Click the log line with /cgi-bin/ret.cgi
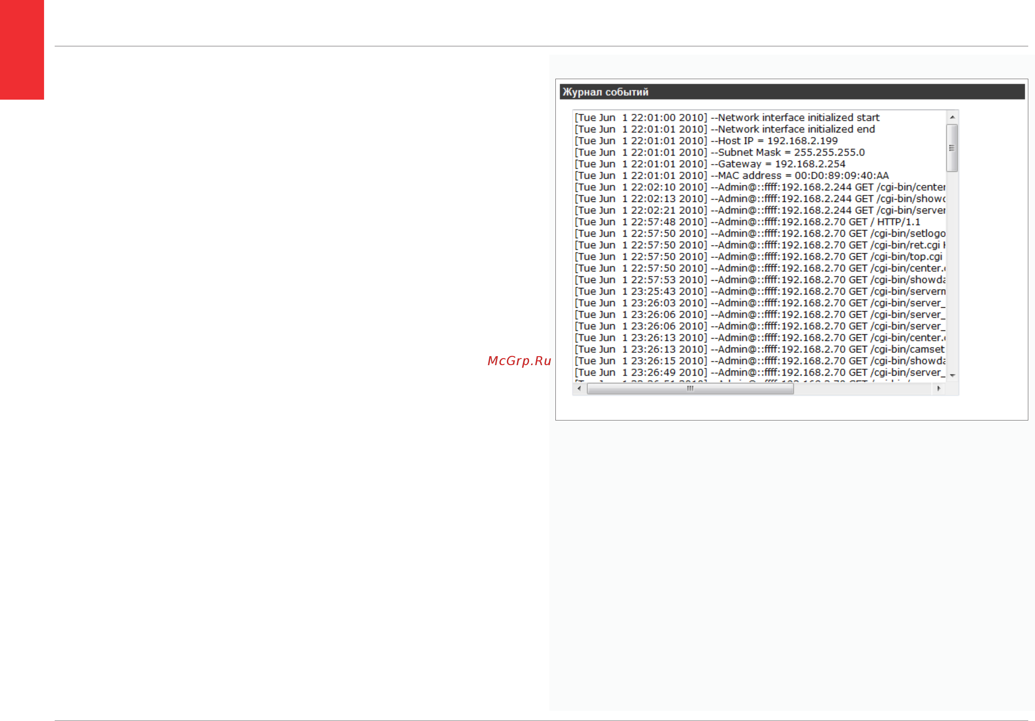Screen dimensions: 1035x721 [760, 245]
